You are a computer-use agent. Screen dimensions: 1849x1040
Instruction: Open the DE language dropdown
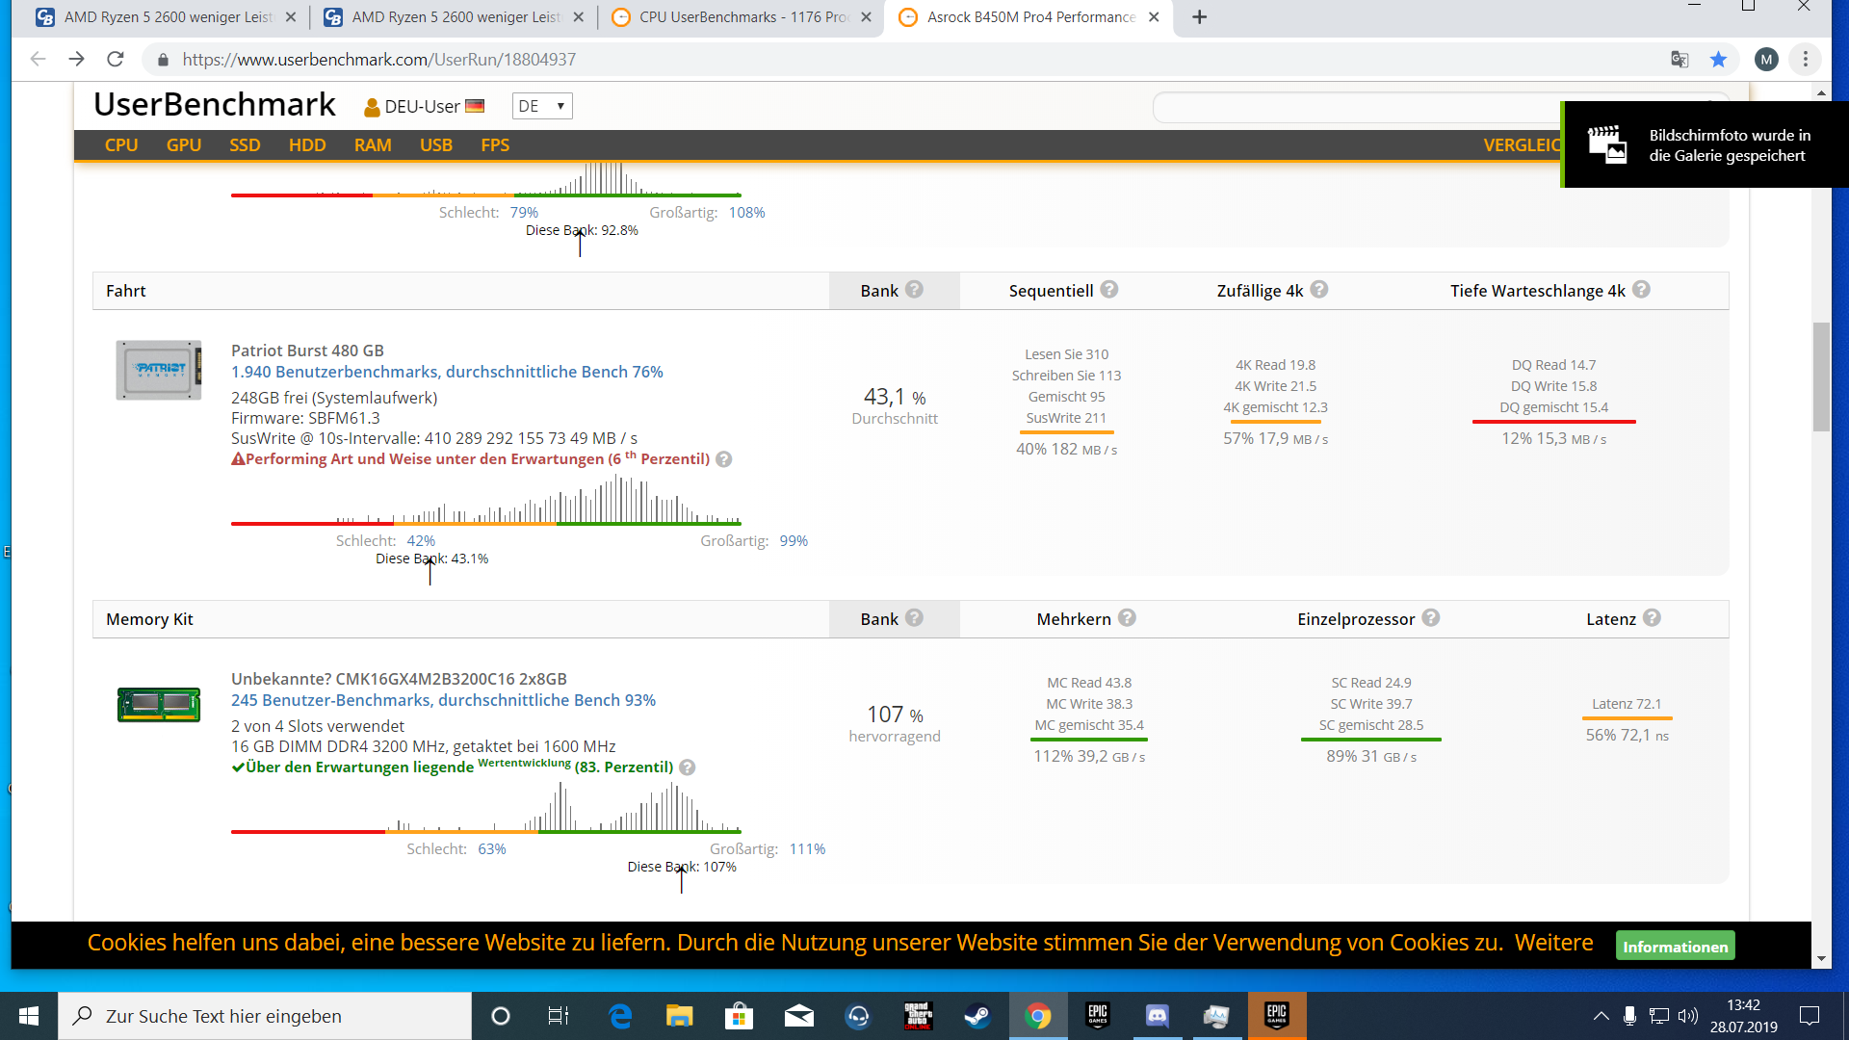(542, 106)
